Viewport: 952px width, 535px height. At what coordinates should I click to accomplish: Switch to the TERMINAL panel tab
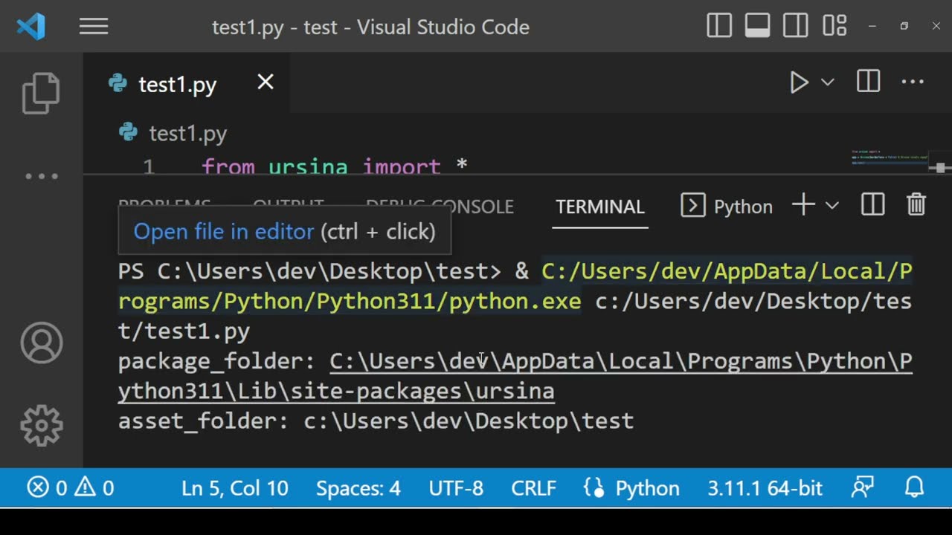pos(600,207)
